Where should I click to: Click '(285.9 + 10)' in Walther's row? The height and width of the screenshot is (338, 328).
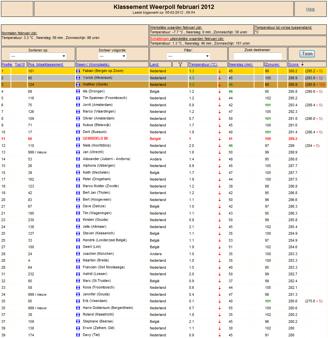[x=315, y=85]
